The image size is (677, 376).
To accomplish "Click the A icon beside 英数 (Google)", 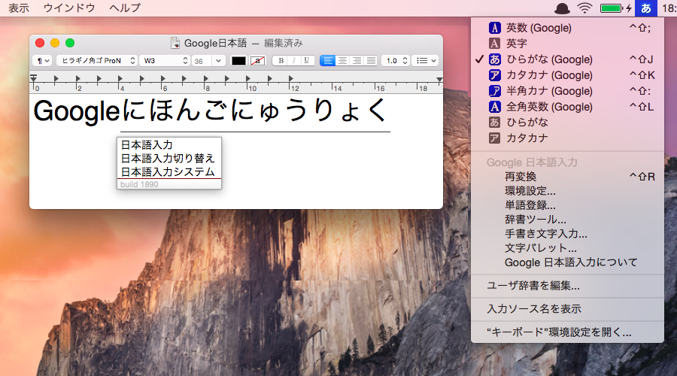I will point(494,28).
